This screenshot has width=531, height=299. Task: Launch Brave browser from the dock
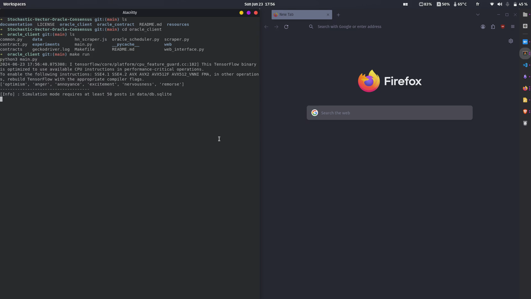[x=525, y=112]
